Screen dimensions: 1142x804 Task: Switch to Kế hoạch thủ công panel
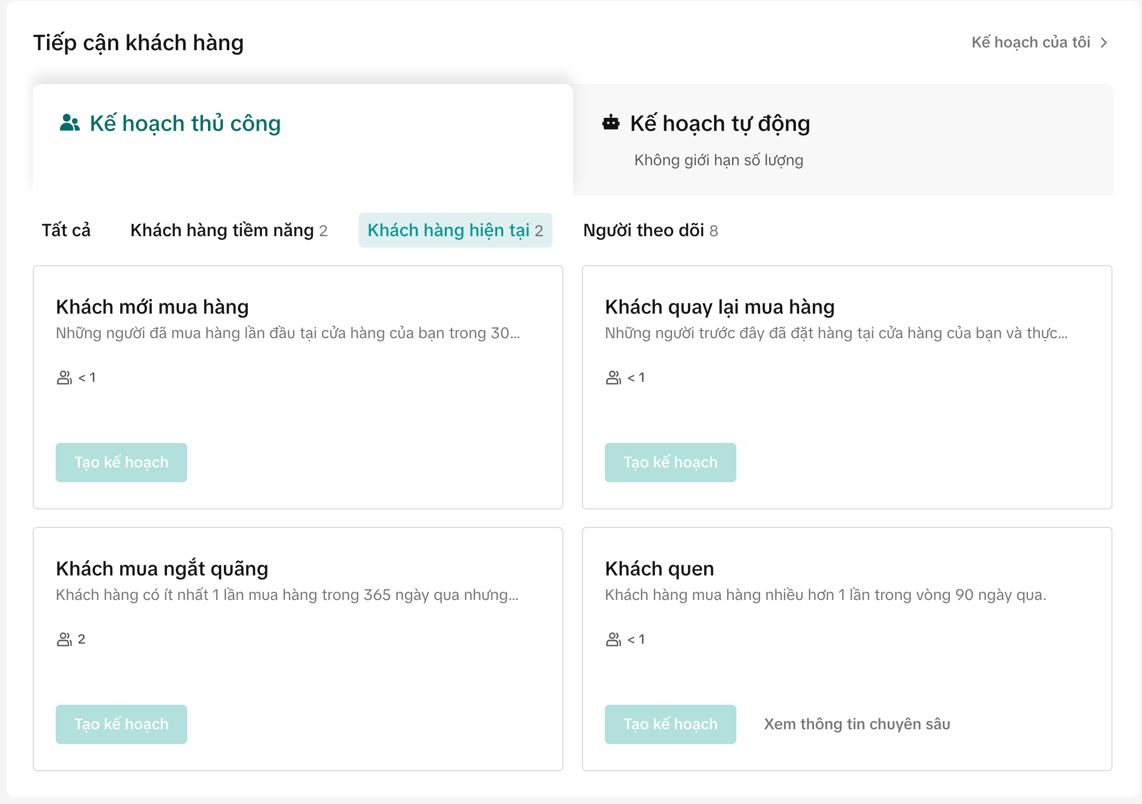click(186, 123)
